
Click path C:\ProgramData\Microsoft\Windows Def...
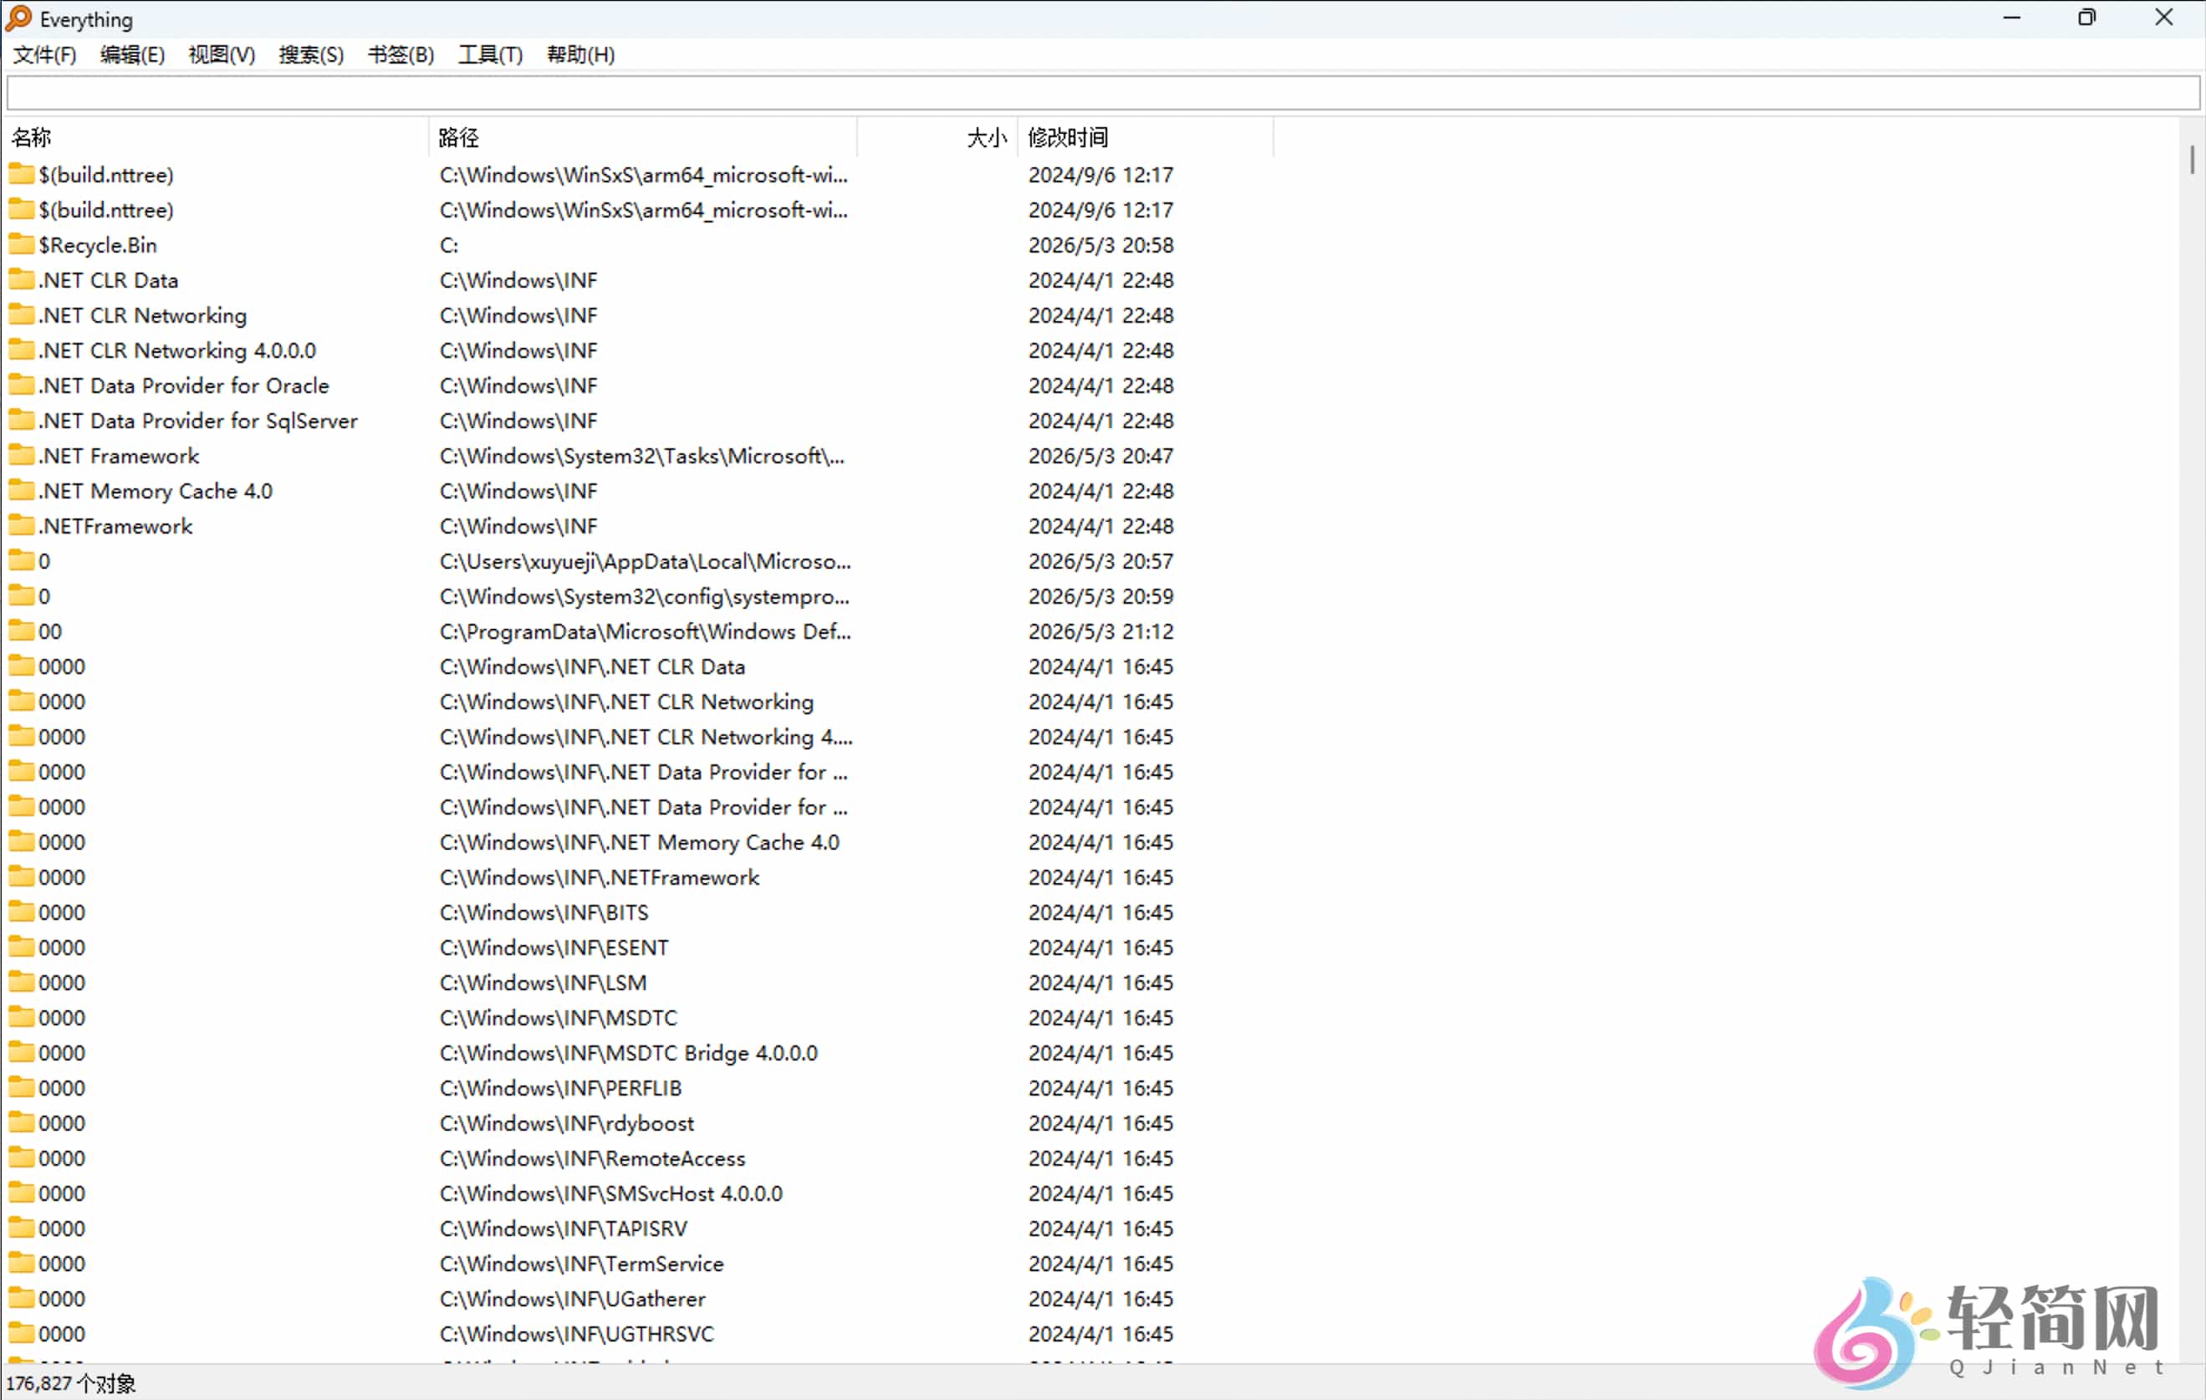pyautogui.click(x=645, y=631)
